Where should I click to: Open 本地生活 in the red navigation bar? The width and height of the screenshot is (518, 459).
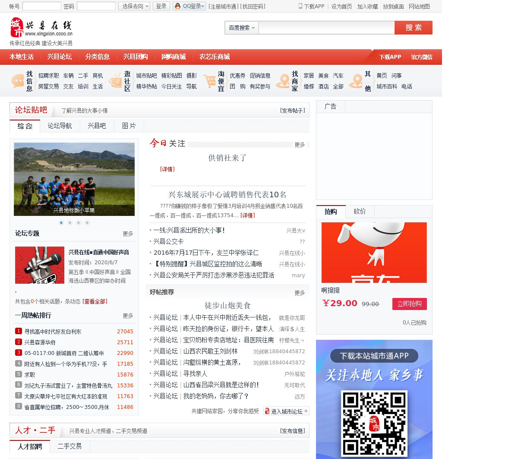tap(22, 57)
